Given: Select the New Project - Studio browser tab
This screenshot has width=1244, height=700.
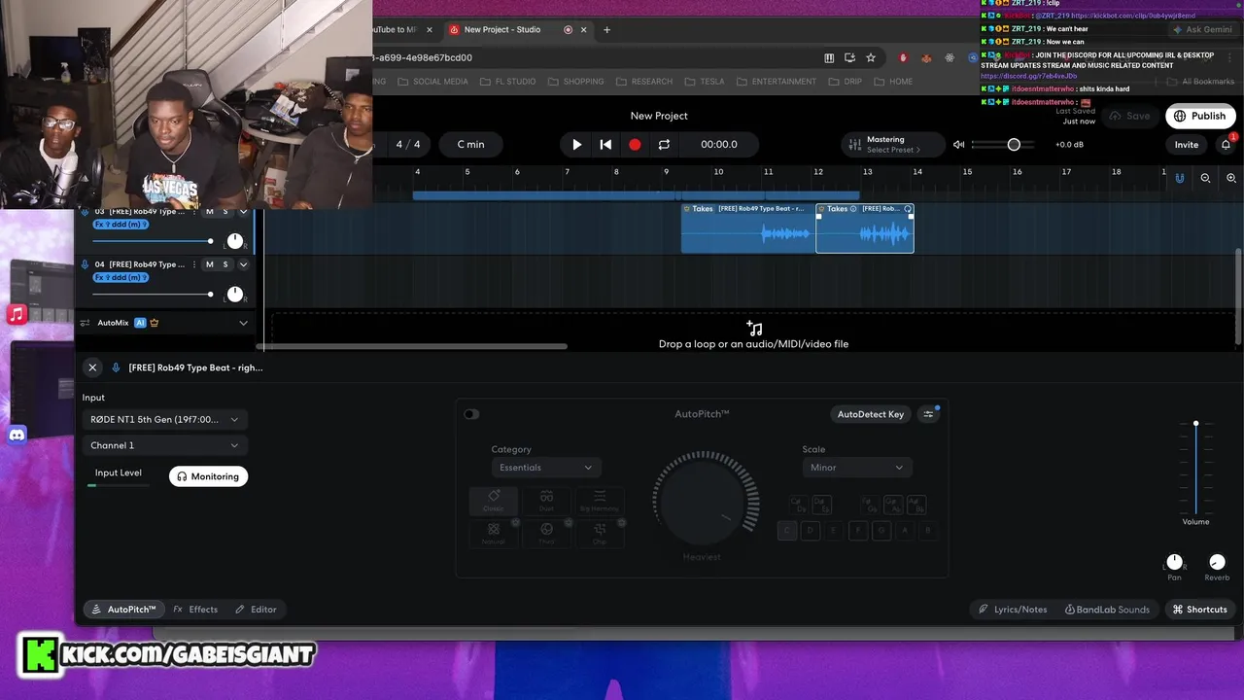Looking at the screenshot, I should tap(501, 30).
